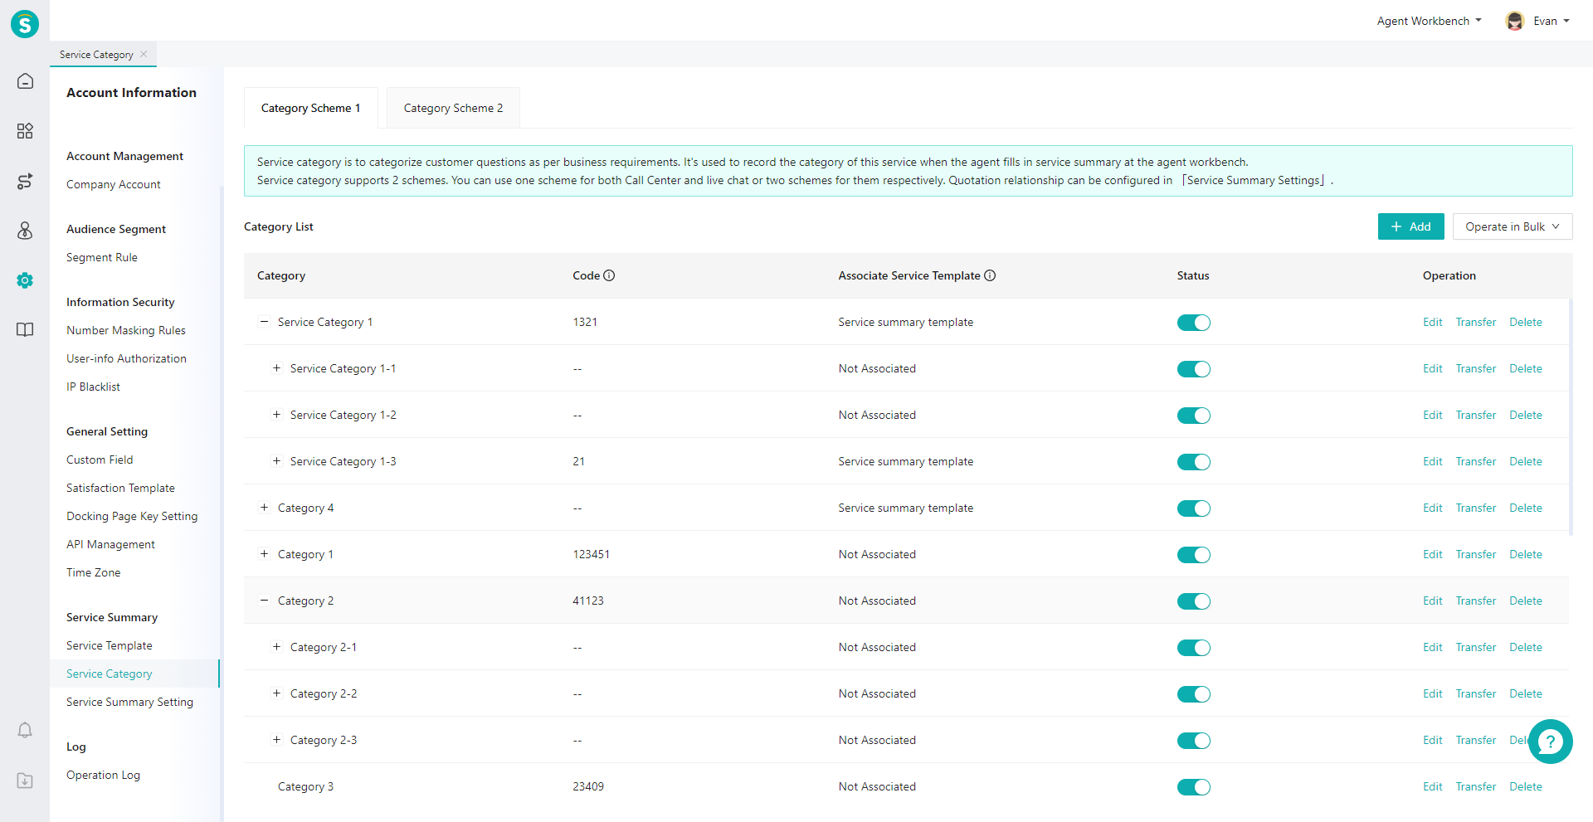Click the Add category button
This screenshot has height=822, width=1593.
(1410, 226)
